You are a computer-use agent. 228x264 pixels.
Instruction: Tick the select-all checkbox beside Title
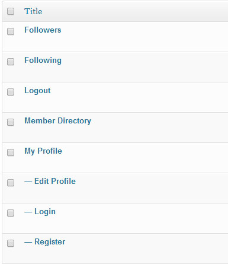point(11,11)
